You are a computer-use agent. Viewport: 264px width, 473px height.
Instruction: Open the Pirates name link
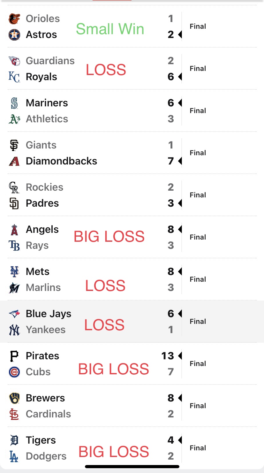point(42,356)
